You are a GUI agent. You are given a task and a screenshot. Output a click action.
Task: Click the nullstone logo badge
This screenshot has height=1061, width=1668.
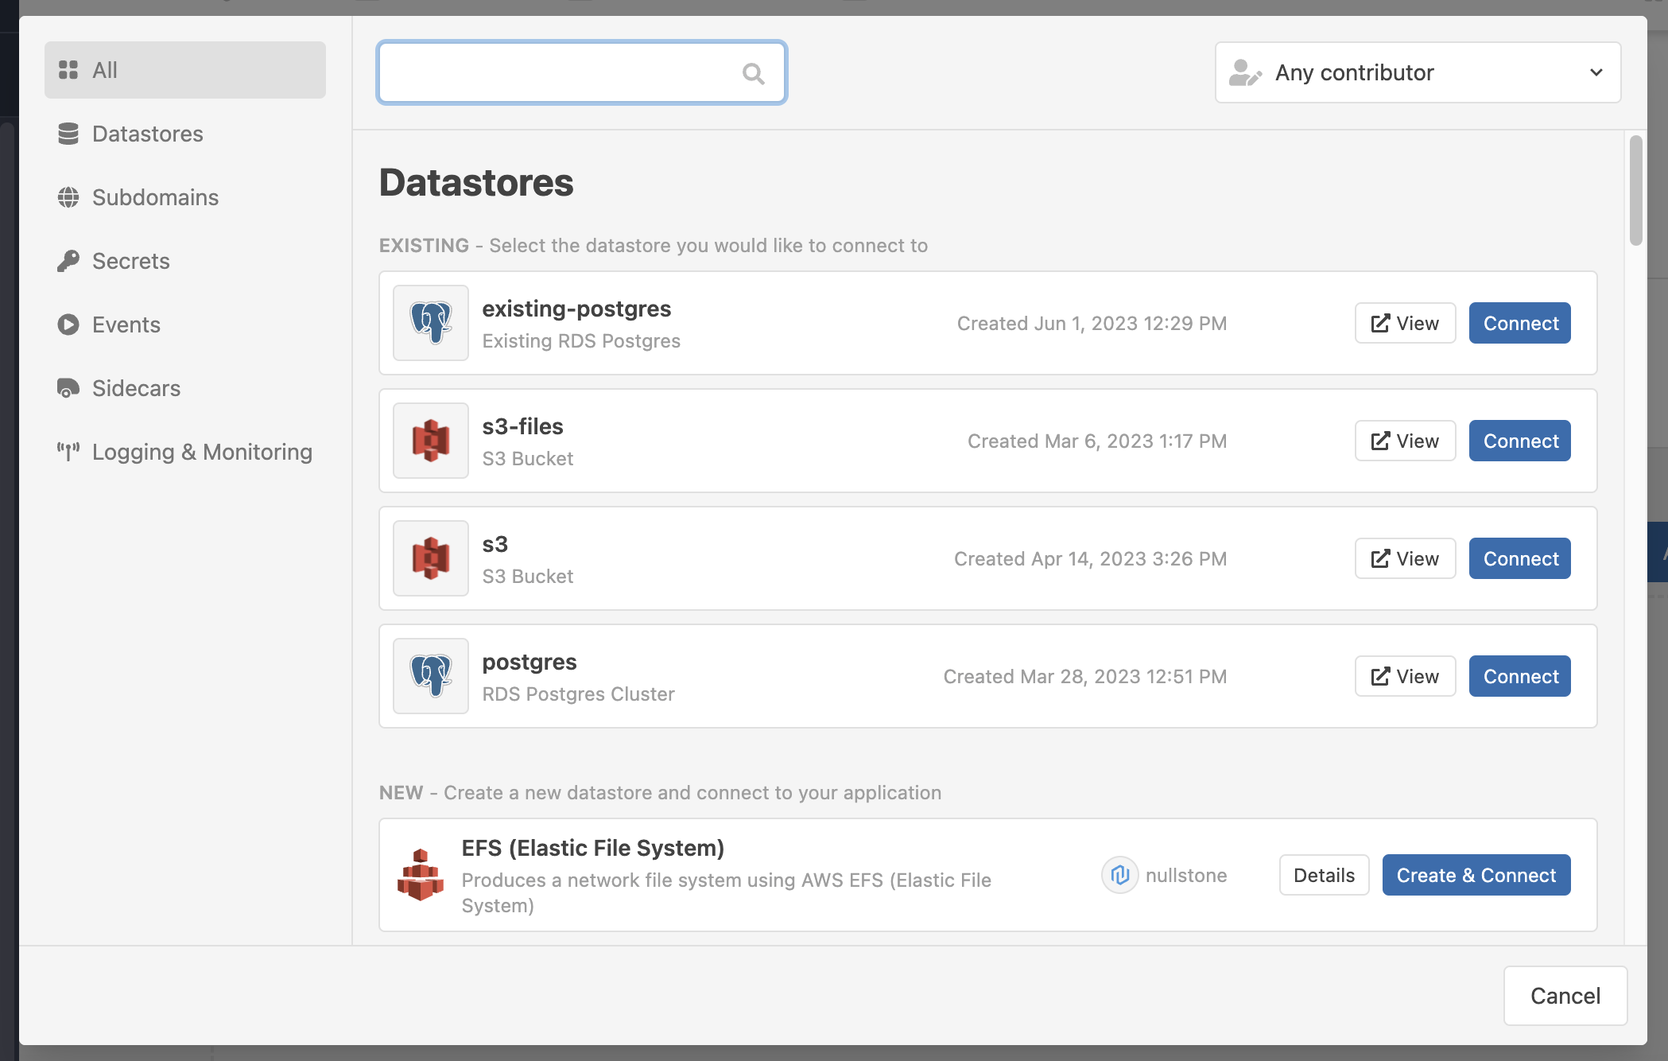click(x=1121, y=875)
